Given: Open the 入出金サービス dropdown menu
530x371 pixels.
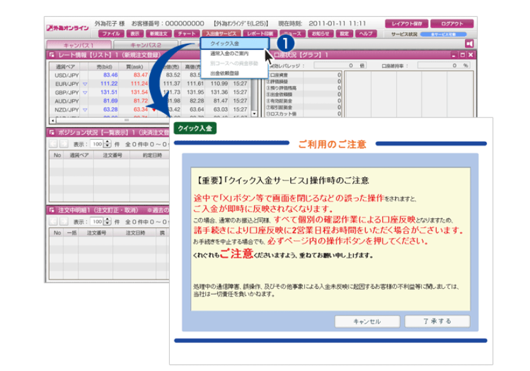Looking at the screenshot, I should 221,33.
